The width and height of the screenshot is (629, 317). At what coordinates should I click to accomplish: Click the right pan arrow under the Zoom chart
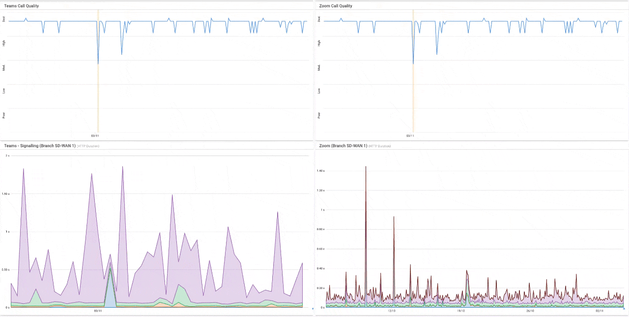click(x=624, y=309)
